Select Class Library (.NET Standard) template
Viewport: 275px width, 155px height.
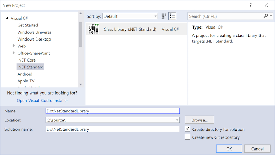[x=136, y=29]
